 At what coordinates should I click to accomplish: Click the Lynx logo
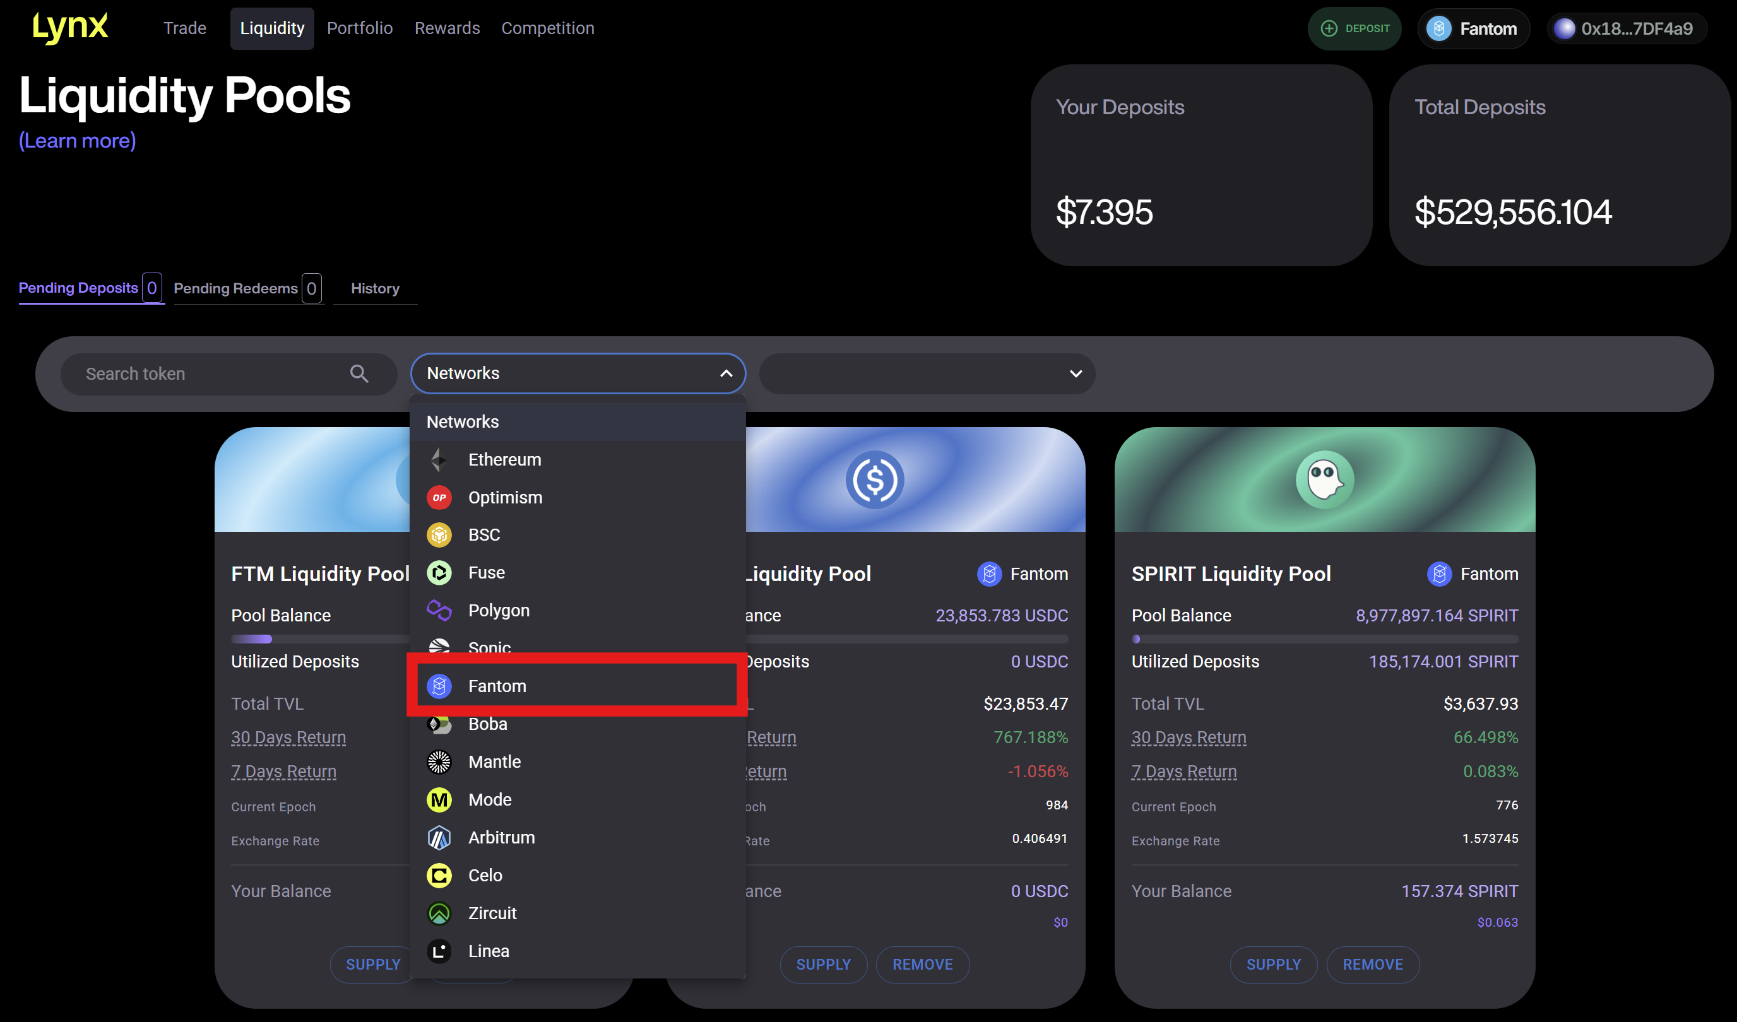coord(70,28)
